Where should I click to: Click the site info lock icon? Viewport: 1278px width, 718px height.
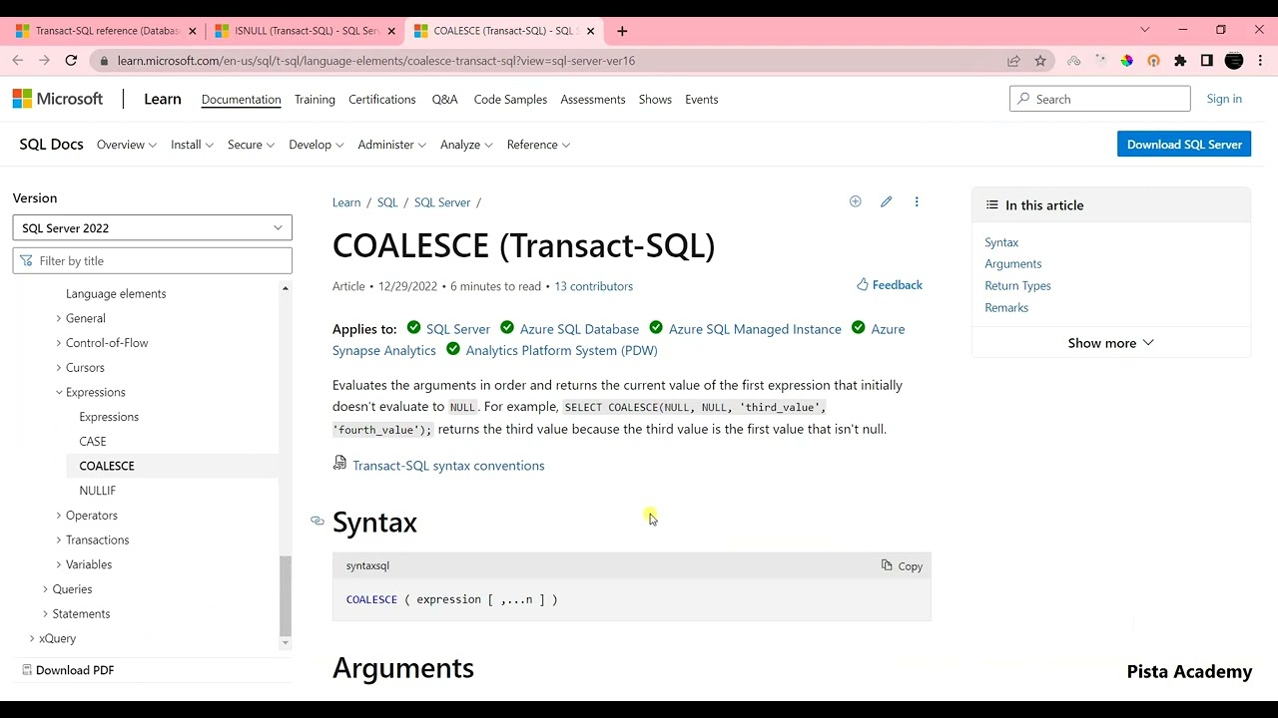pyautogui.click(x=104, y=61)
